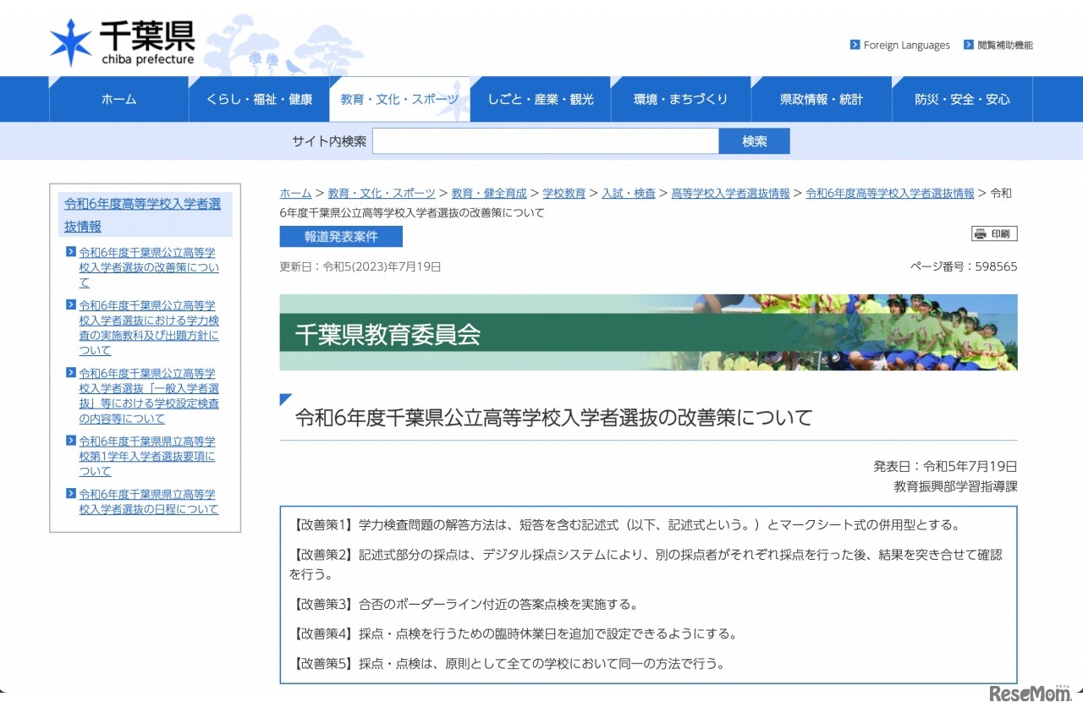Click the 報道発表案件 button
This screenshot has height=713, width=1083.
(x=340, y=237)
